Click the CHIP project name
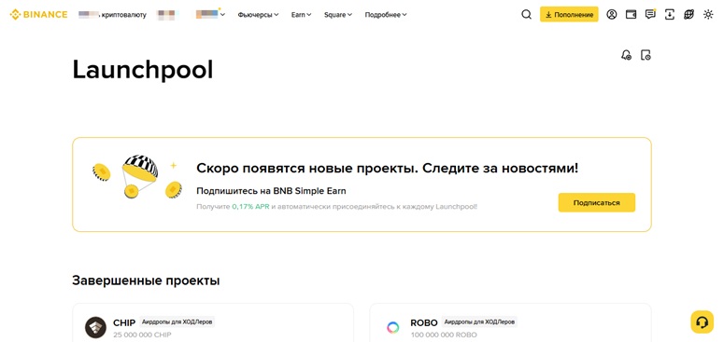This screenshot has height=342, width=724. 124,323
